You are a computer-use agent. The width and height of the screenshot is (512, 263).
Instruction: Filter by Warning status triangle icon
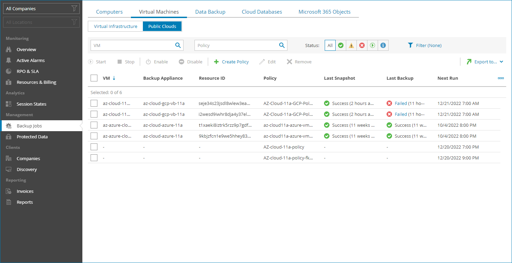(351, 45)
